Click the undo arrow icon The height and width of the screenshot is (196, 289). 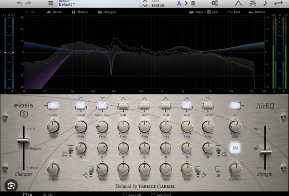20,3
